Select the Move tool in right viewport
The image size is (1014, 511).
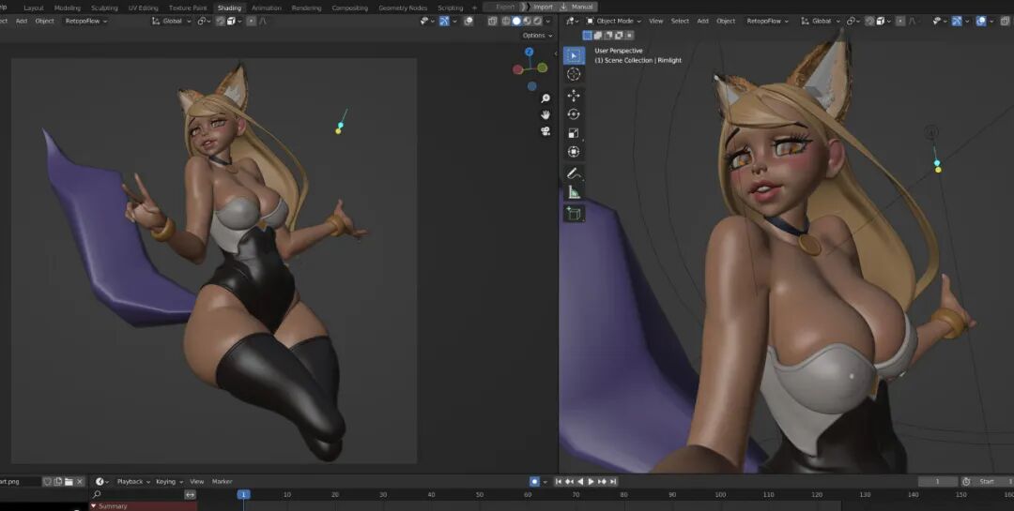574,96
